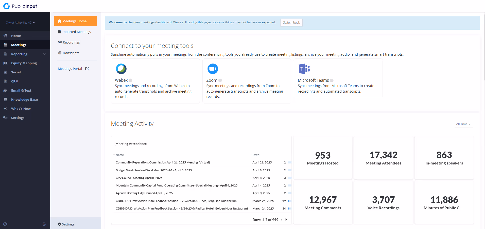The height and width of the screenshot is (229, 485).
Task: Click the Switch back button
Action: click(291, 23)
